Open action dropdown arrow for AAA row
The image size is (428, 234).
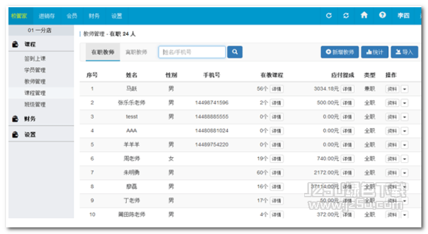click(x=404, y=131)
